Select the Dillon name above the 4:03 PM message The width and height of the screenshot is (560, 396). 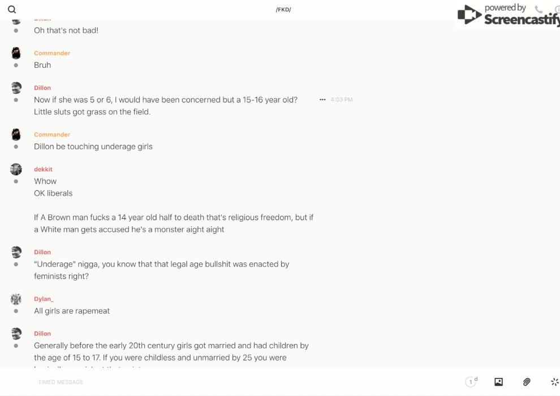(42, 88)
